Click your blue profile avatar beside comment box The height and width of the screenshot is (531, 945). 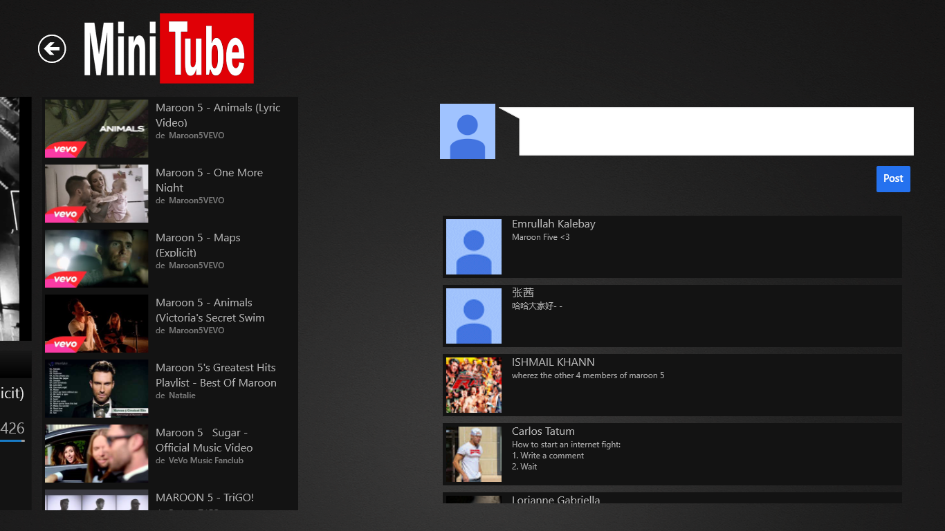point(468,131)
